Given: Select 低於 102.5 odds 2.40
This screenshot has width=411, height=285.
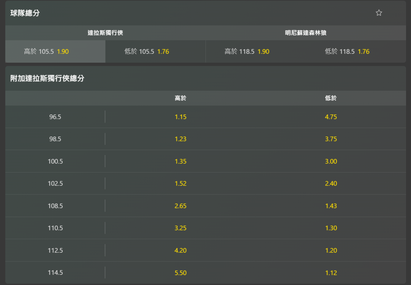Looking at the screenshot, I should tap(331, 184).
